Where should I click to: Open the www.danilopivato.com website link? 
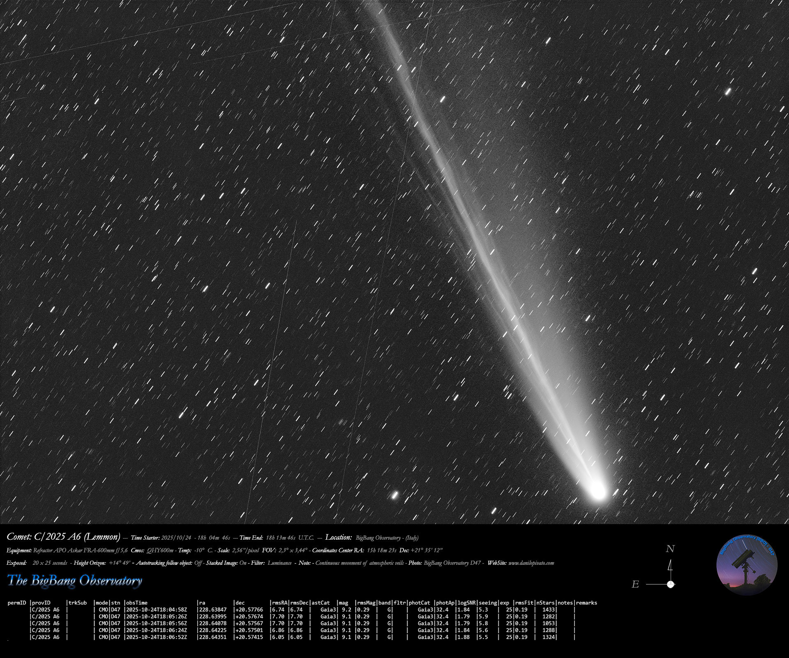pos(531,563)
